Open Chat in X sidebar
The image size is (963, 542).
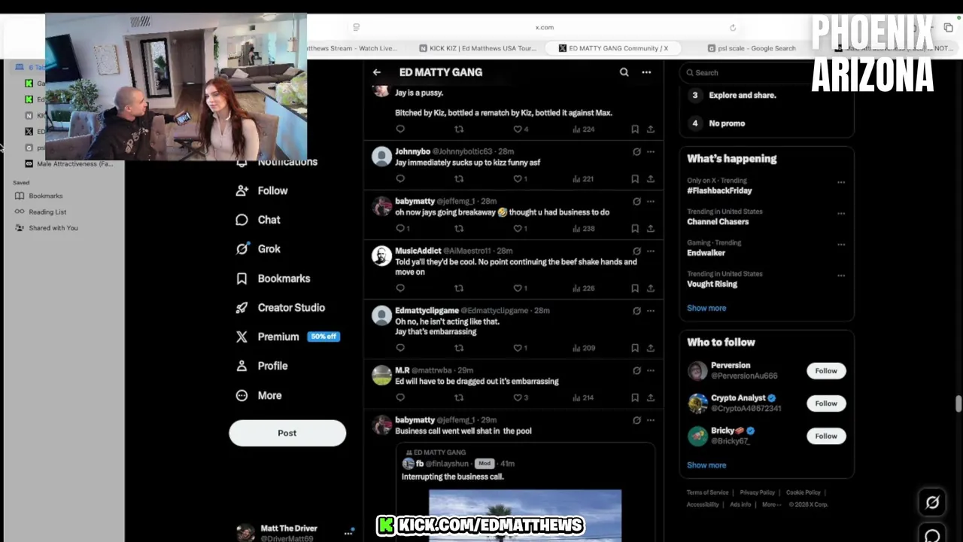258,220
